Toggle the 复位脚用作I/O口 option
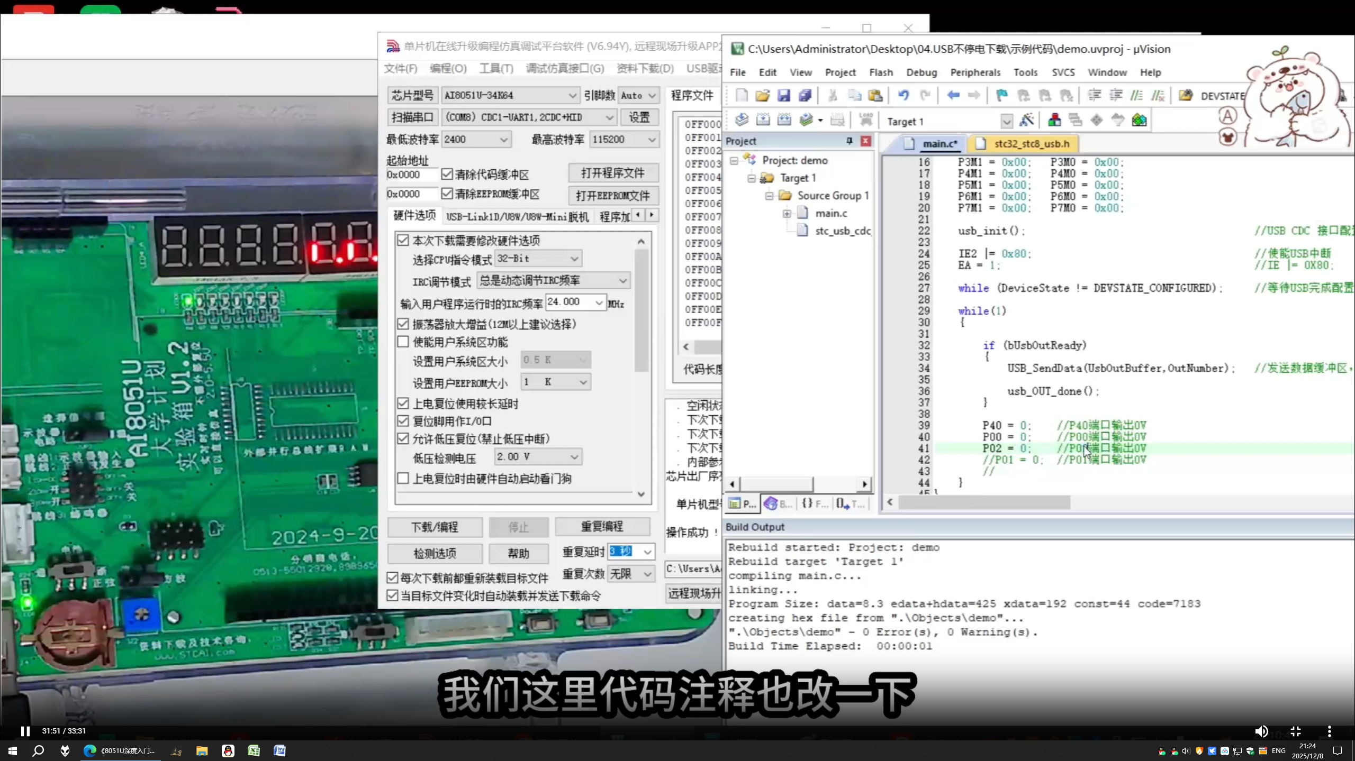The width and height of the screenshot is (1355, 761). click(403, 421)
